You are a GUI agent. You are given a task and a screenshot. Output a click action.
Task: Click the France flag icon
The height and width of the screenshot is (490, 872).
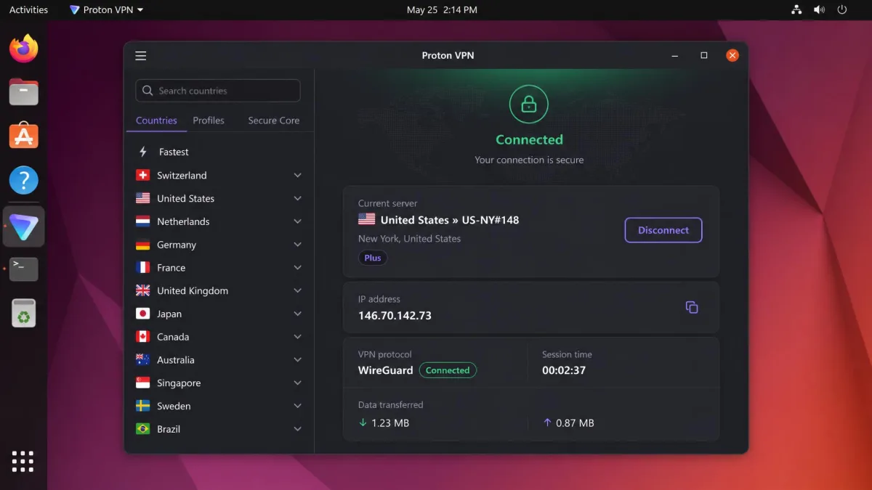point(143,268)
